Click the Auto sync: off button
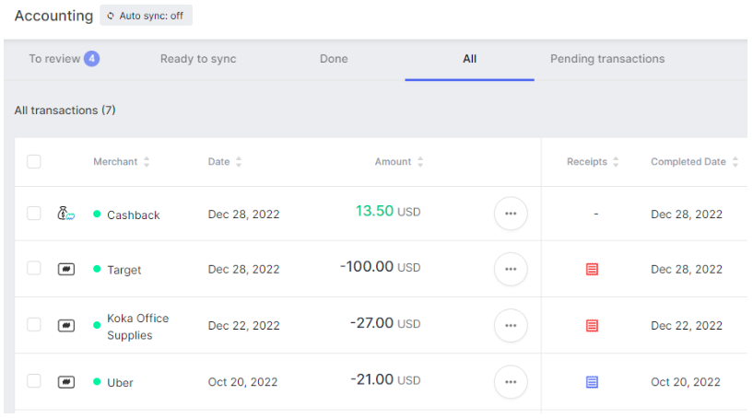Image resolution: width=753 pixels, height=418 pixels. [146, 16]
